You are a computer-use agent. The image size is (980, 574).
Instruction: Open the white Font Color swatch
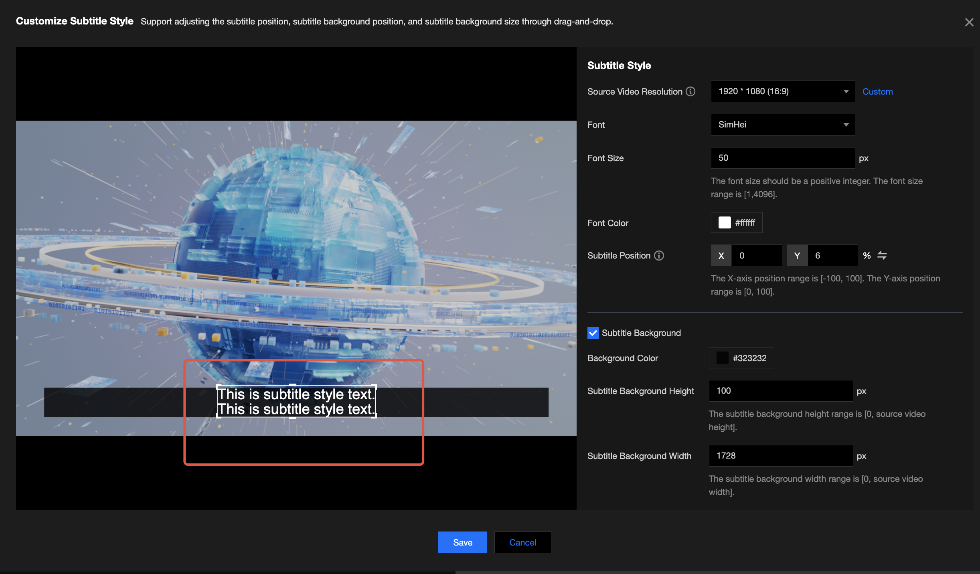pyautogui.click(x=725, y=222)
